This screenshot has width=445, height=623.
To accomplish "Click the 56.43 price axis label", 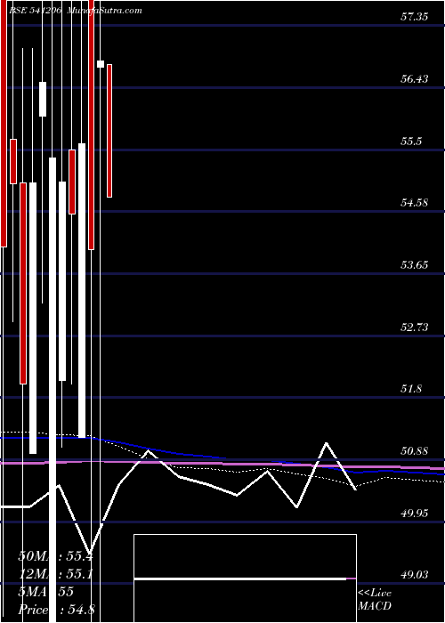I will [x=415, y=79].
